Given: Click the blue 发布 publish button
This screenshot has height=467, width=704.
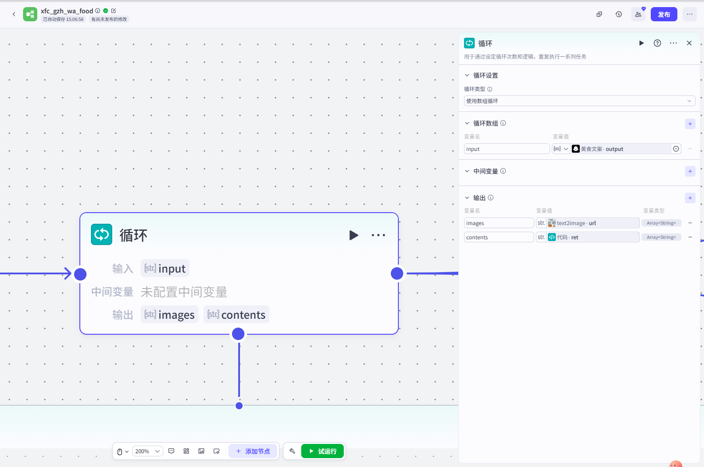Looking at the screenshot, I should pyautogui.click(x=664, y=14).
